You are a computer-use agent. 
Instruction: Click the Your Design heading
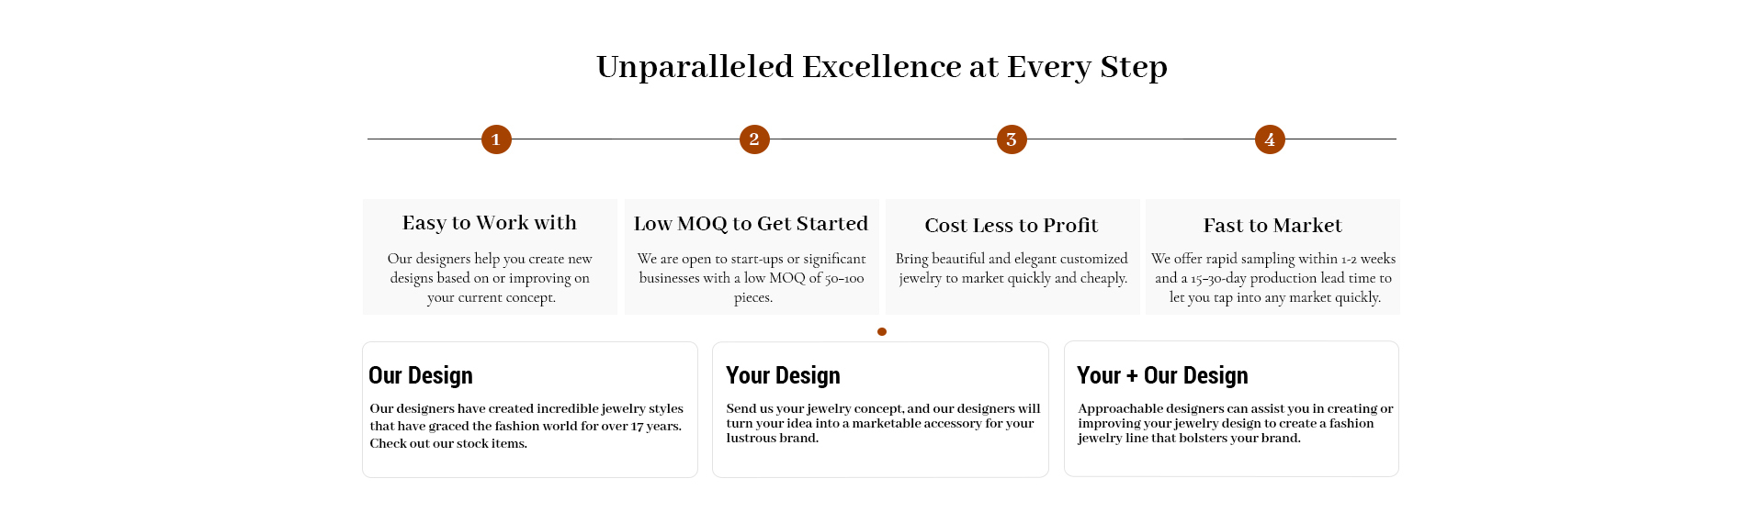[x=783, y=375]
